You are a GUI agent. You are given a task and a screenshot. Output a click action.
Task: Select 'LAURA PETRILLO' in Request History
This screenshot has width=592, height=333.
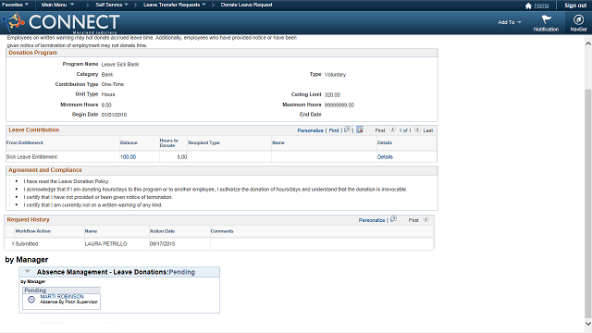point(105,244)
